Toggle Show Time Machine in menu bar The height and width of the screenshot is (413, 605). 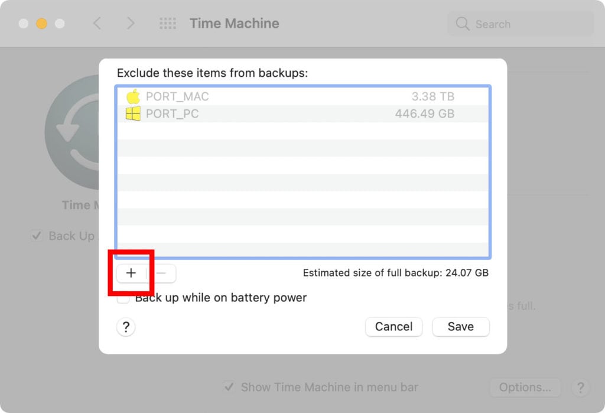pyautogui.click(x=229, y=388)
